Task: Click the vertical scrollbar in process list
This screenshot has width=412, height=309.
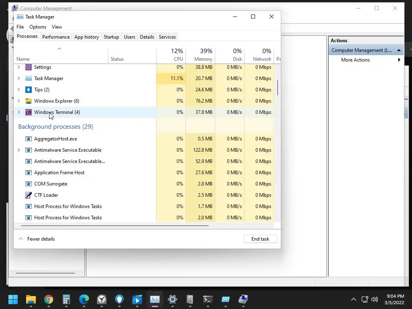Action: (278, 87)
